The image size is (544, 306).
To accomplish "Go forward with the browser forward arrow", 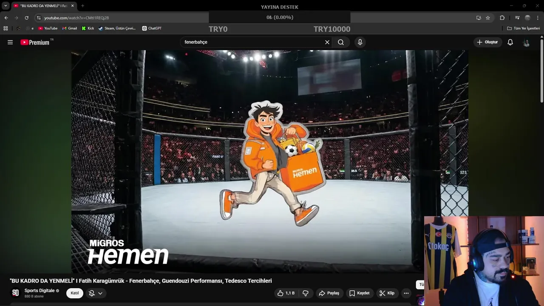I will (x=16, y=18).
